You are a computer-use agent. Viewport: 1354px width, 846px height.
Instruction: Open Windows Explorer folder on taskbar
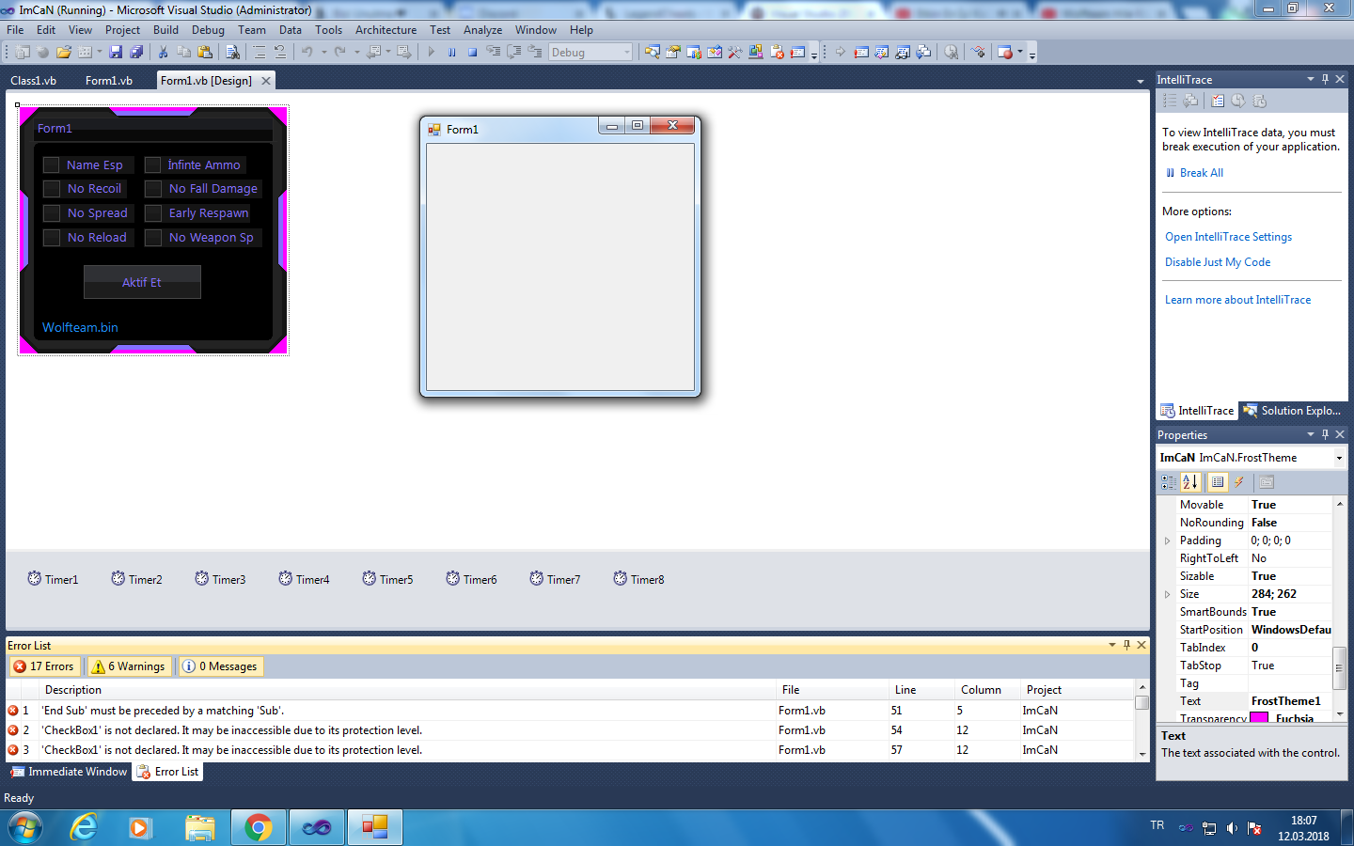199,827
